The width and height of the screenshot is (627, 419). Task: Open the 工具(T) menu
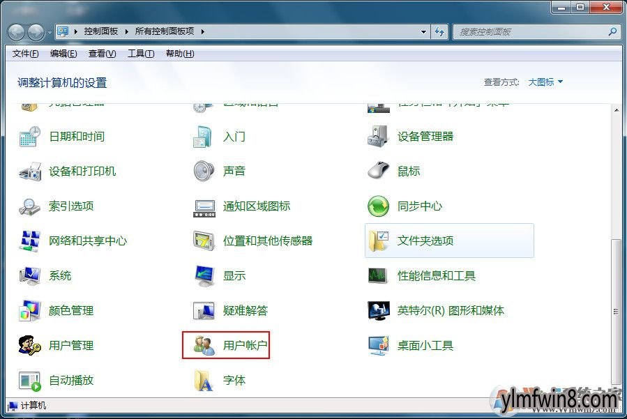coord(141,54)
